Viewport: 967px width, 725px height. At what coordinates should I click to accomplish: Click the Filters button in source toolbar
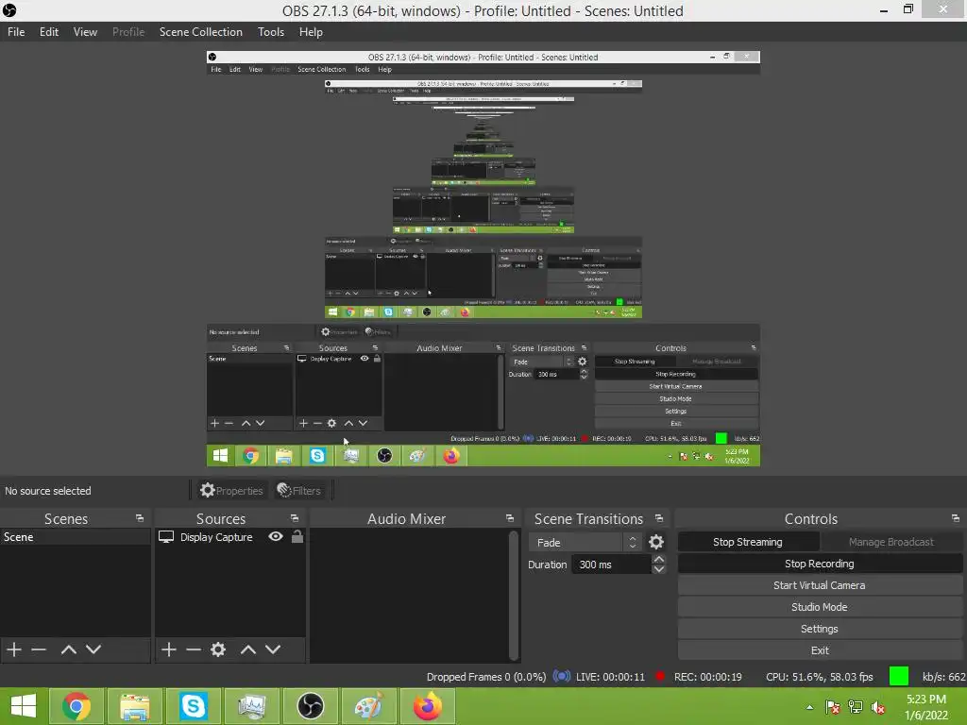(x=299, y=490)
